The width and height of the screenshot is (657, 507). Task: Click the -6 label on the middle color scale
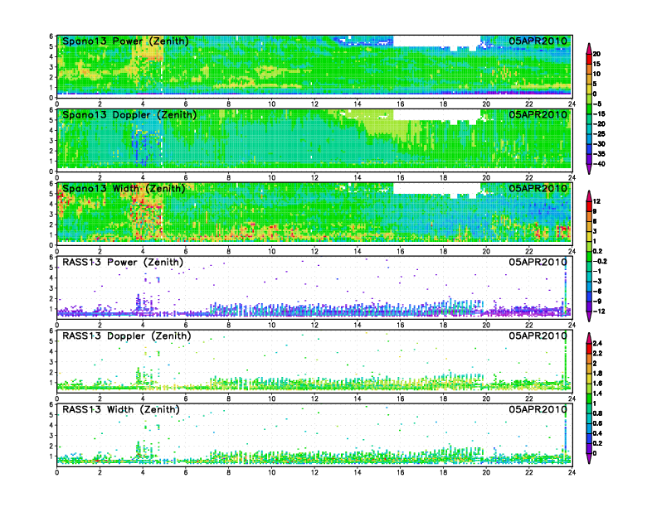[x=596, y=292]
